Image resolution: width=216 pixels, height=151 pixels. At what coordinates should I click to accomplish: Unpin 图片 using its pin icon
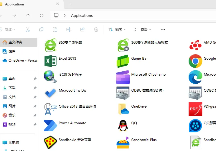(x=35, y=106)
